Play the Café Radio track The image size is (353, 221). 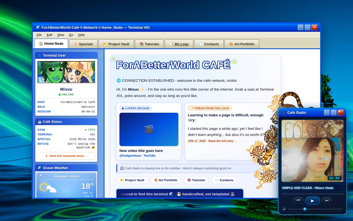[x=312, y=201]
